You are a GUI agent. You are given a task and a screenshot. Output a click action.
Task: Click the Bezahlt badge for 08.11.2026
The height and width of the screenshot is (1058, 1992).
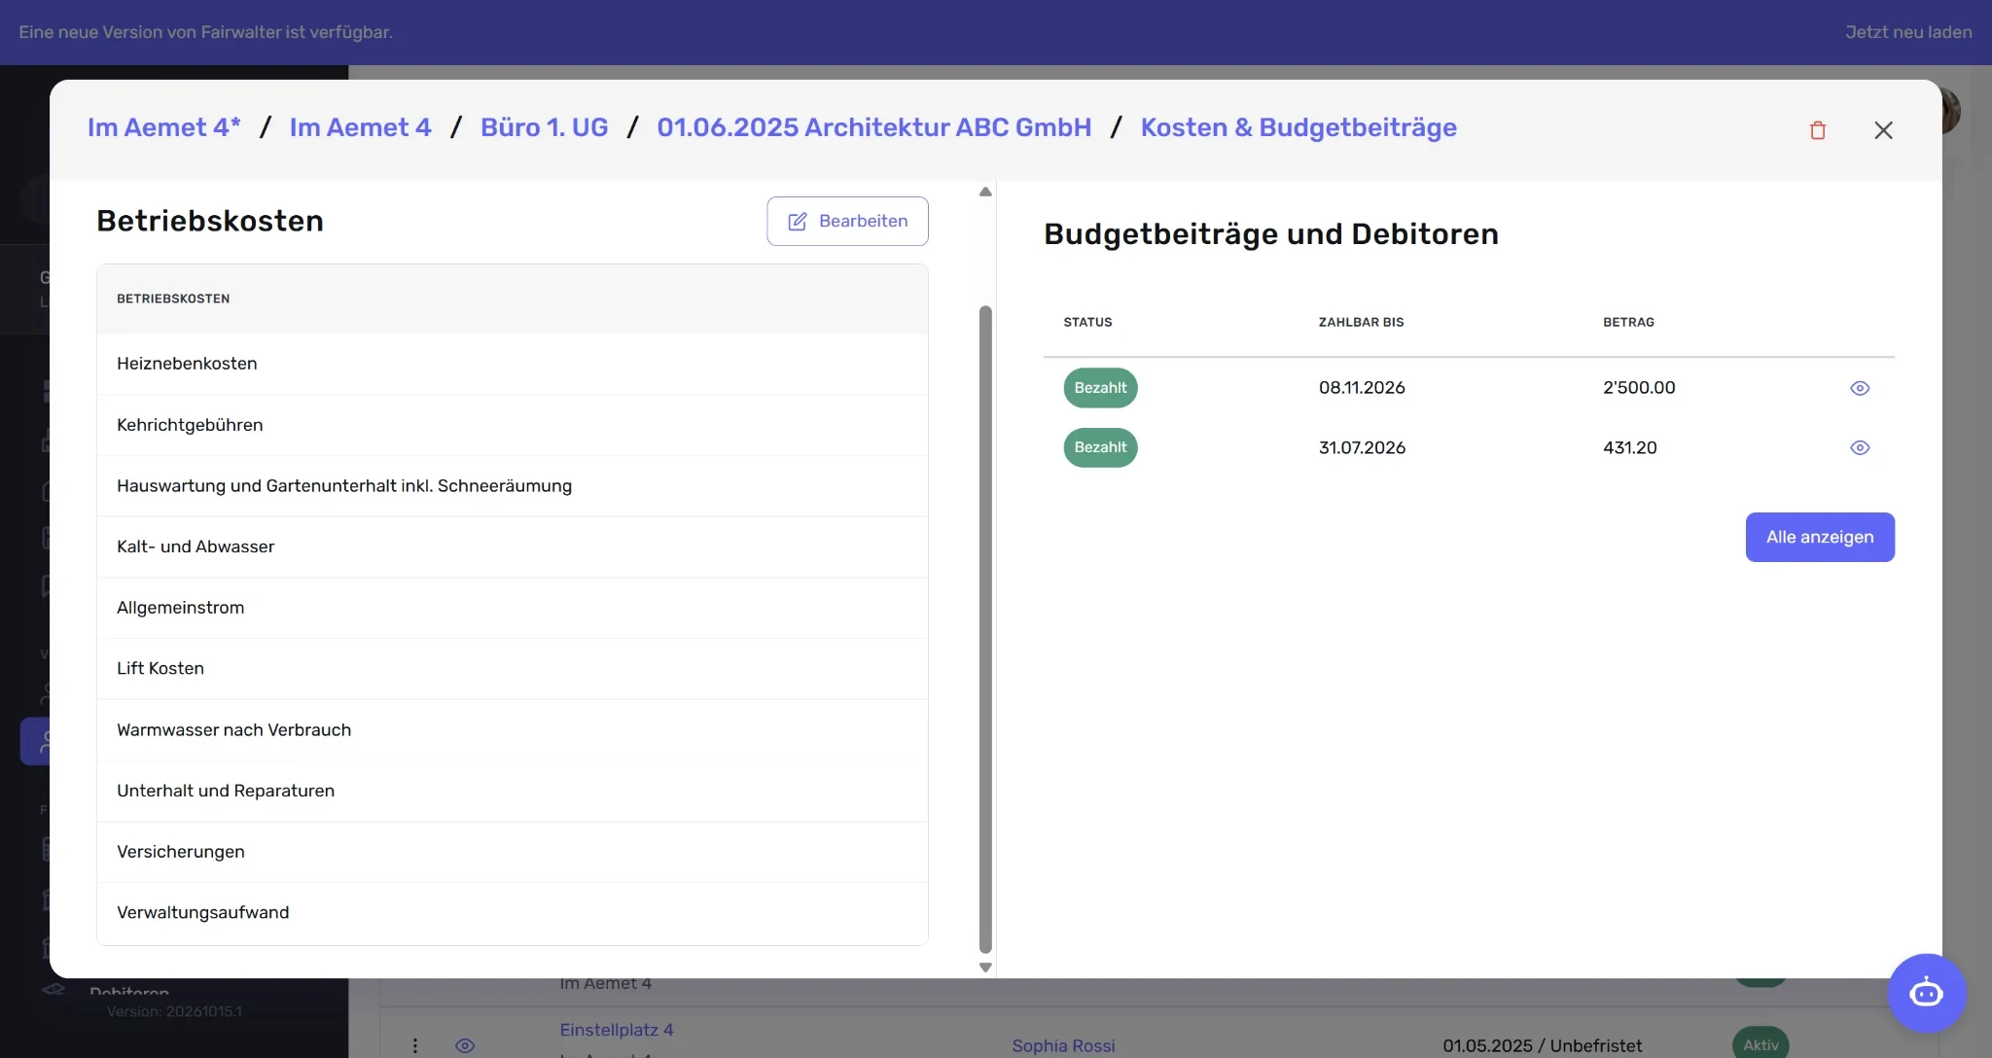tap(1100, 388)
